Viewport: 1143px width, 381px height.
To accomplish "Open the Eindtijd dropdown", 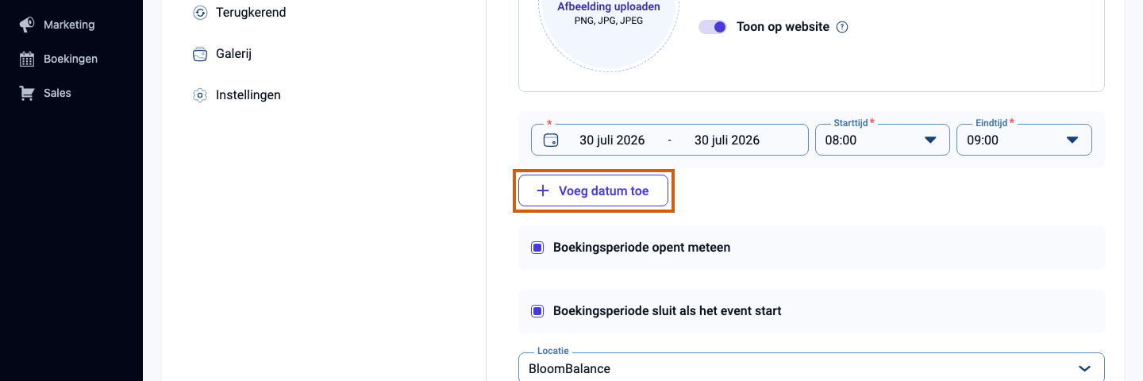I will pos(1024,140).
